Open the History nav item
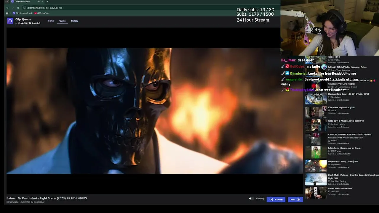The width and height of the screenshot is (379, 213). [75, 21]
